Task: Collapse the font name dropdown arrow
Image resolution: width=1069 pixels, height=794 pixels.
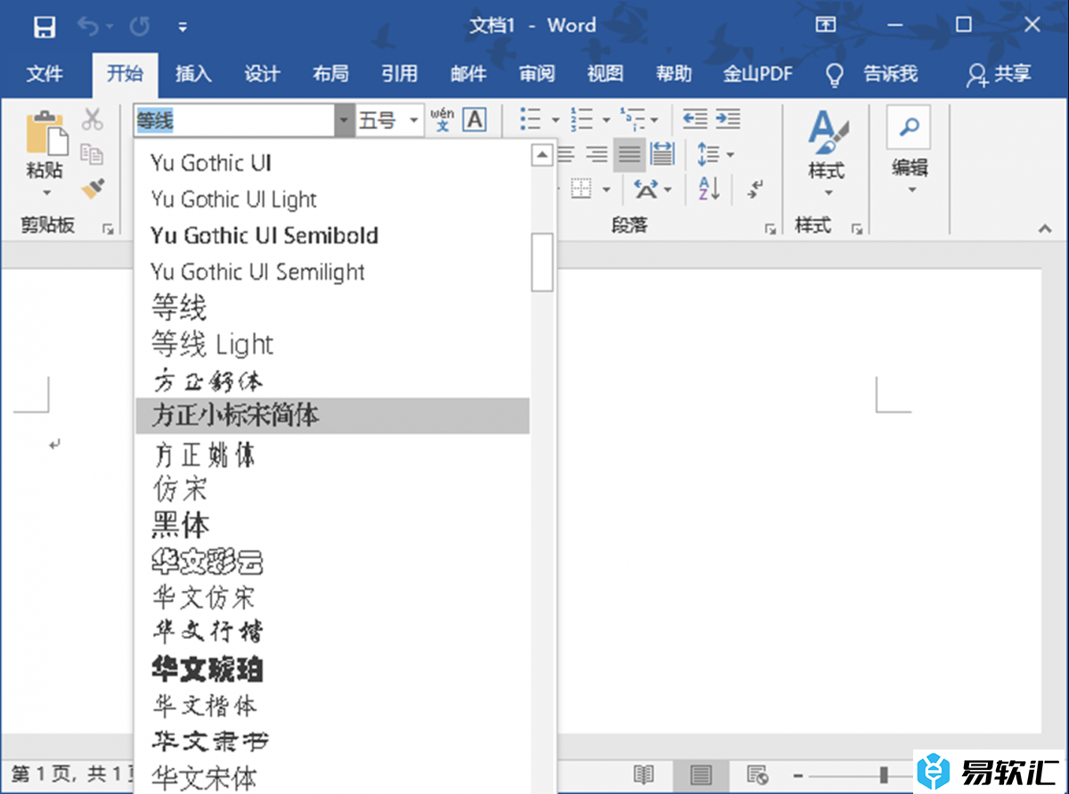Action: point(345,120)
